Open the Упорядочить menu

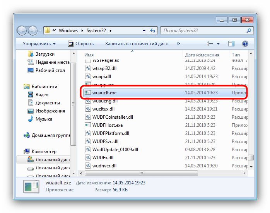[39, 44]
